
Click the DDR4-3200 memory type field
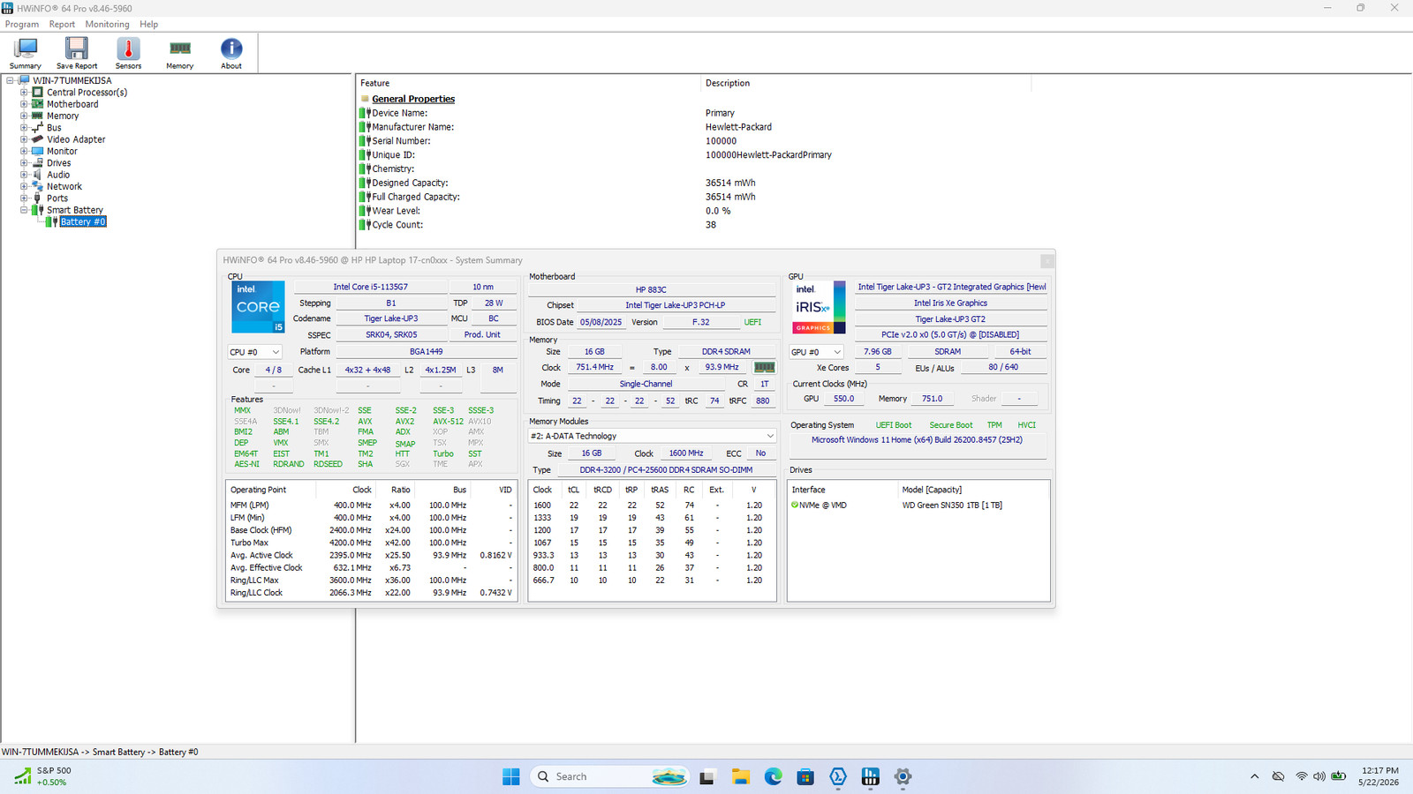pyautogui.click(x=666, y=470)
